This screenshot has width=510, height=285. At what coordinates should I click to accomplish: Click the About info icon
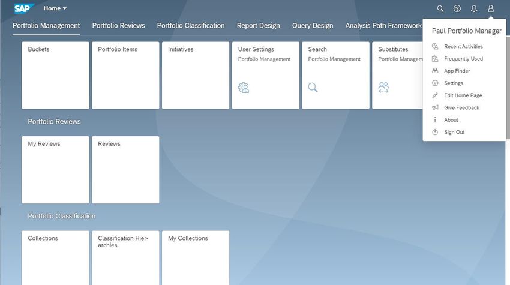(x=435, y=120)
